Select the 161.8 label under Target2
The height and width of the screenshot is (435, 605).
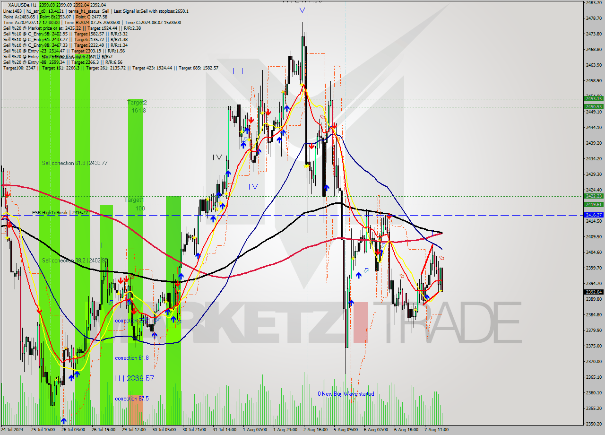[139, 111]
